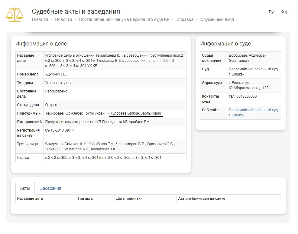Switch language to Кыр
This screenshot has width=298, height=234.
284,12
